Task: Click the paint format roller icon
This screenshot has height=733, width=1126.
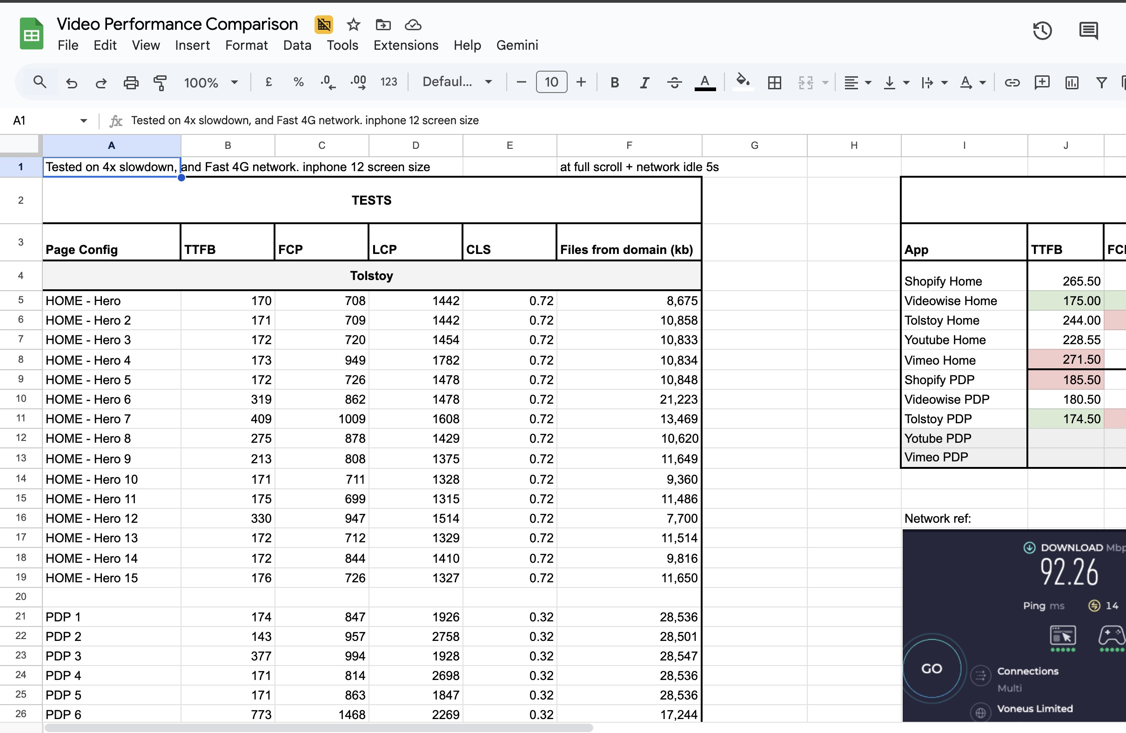Action: pos(161,83)
